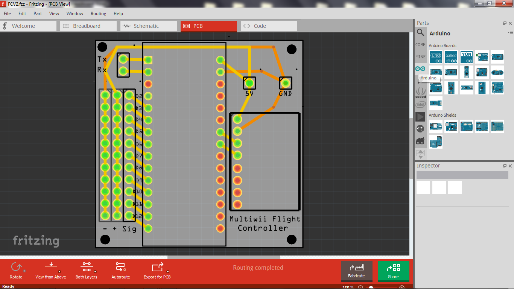Switch to the Schematic tab
Image resolution: width=514 pixels, height=289 pixels.
click(148, 26)
